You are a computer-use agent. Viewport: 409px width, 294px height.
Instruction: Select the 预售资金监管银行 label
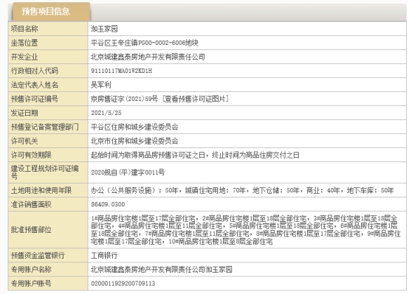38,256
